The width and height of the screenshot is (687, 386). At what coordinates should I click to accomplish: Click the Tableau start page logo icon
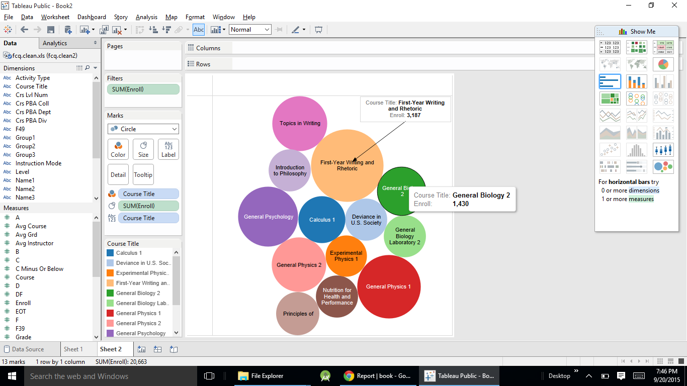(8, 30)
